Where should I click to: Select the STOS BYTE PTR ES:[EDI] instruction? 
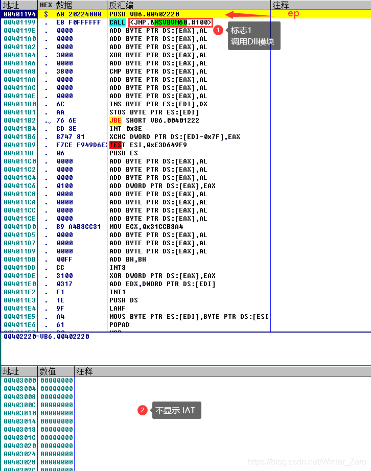(154, 112)
